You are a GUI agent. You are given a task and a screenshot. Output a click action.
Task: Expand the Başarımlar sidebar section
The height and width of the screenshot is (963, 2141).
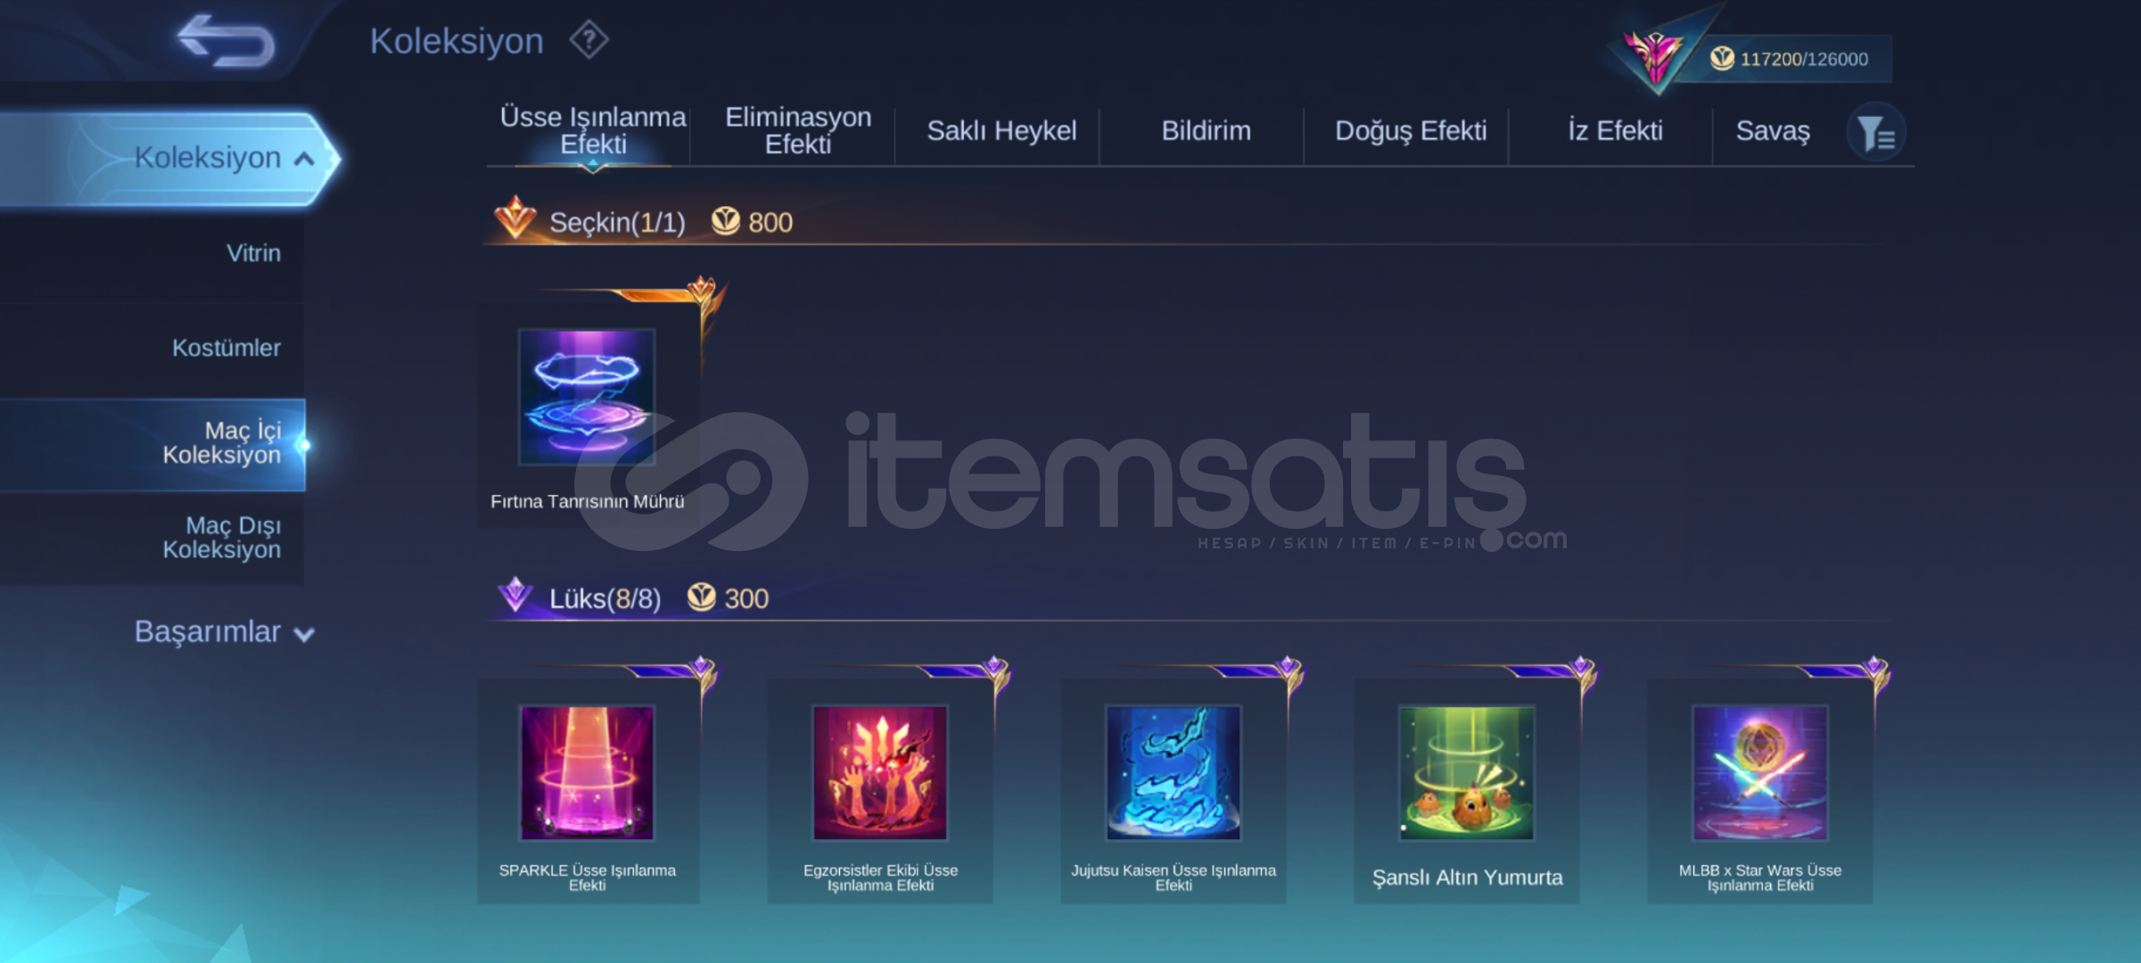pos(223,631)
